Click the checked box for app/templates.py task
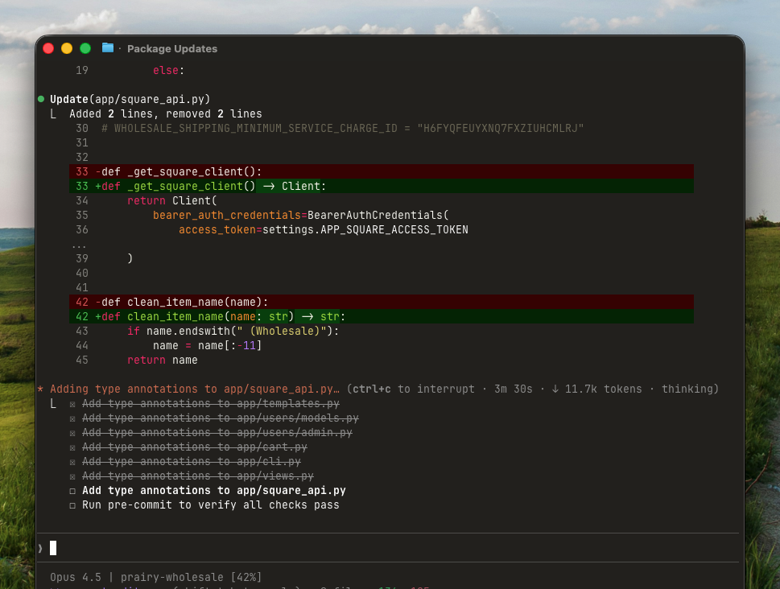Viewport: 780px width, 589px height. tap(72, 404)
